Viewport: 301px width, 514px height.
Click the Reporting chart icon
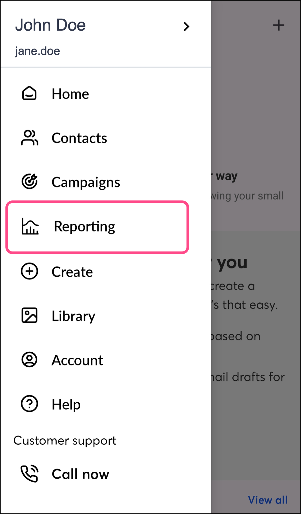pyautogui.click(x=30, y=226)
